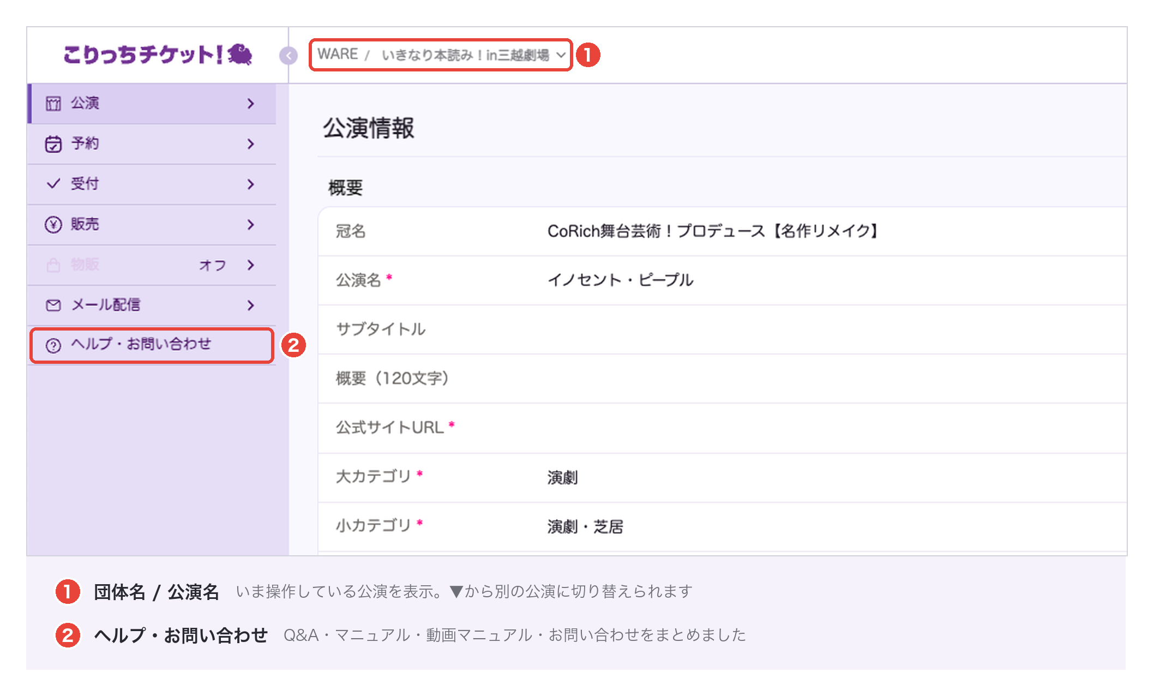Select the 販売 sidebar menu item

[152, 224]
